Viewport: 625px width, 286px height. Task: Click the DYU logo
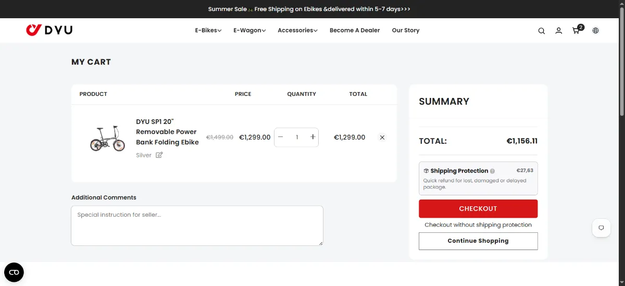pyautogui.click(x=49, y=30)
